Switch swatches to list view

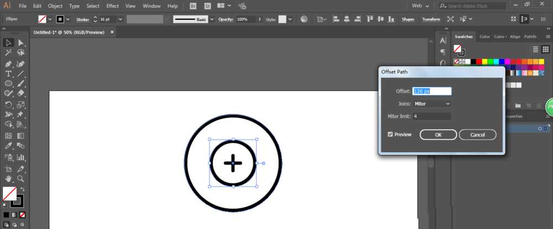(x=535, y=49)
